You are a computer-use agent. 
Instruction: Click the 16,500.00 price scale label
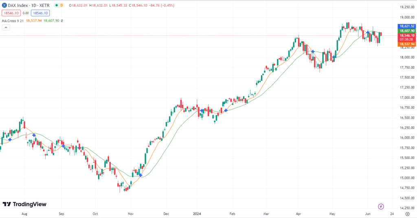coord(407,118)
